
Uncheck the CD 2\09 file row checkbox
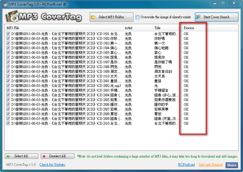tap(8, 119)
